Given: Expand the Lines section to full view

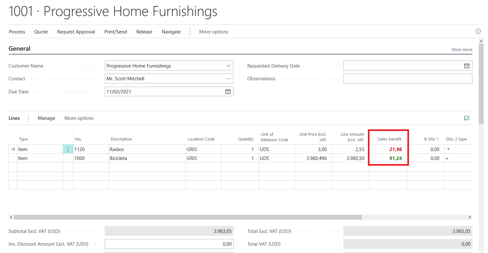Looking at the screenshot, I should pyautogui.click(x=467, y=118).
